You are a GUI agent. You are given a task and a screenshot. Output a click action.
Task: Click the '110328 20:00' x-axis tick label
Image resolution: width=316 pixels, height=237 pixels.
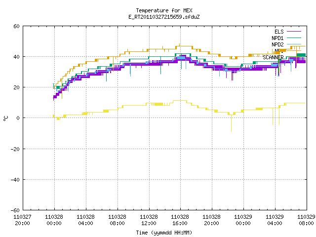pyautogui.click(x=211, y=220)
